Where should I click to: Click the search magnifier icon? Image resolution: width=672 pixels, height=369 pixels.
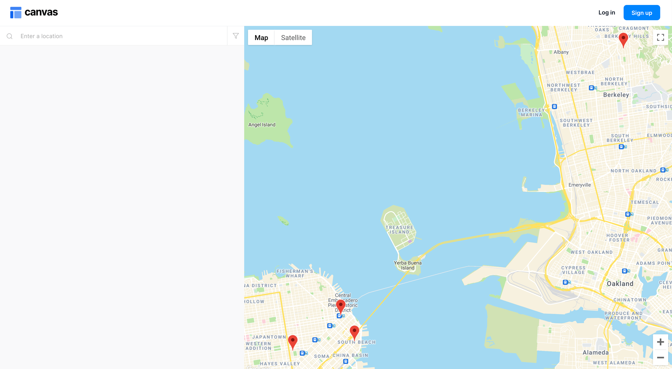point(10,36)
